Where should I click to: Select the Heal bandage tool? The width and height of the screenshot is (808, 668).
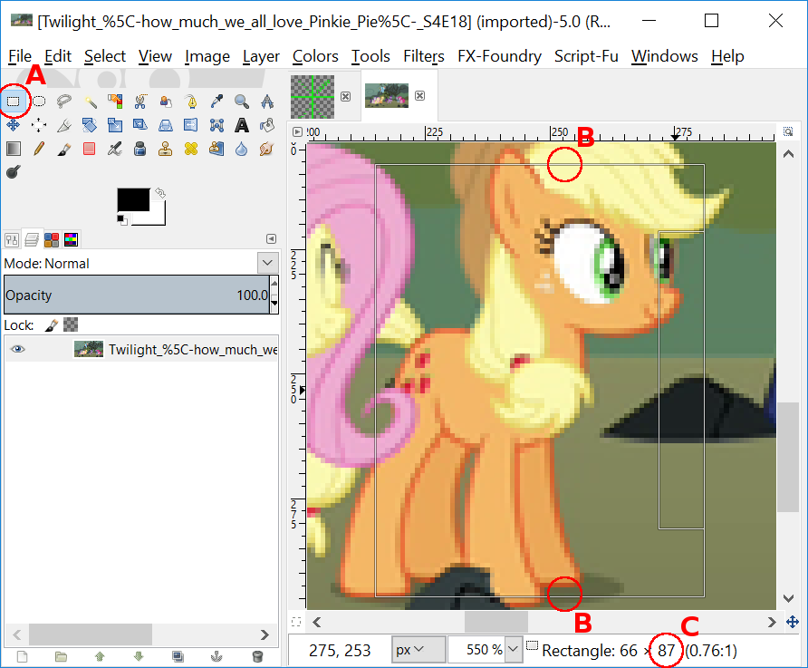[191, 149]
